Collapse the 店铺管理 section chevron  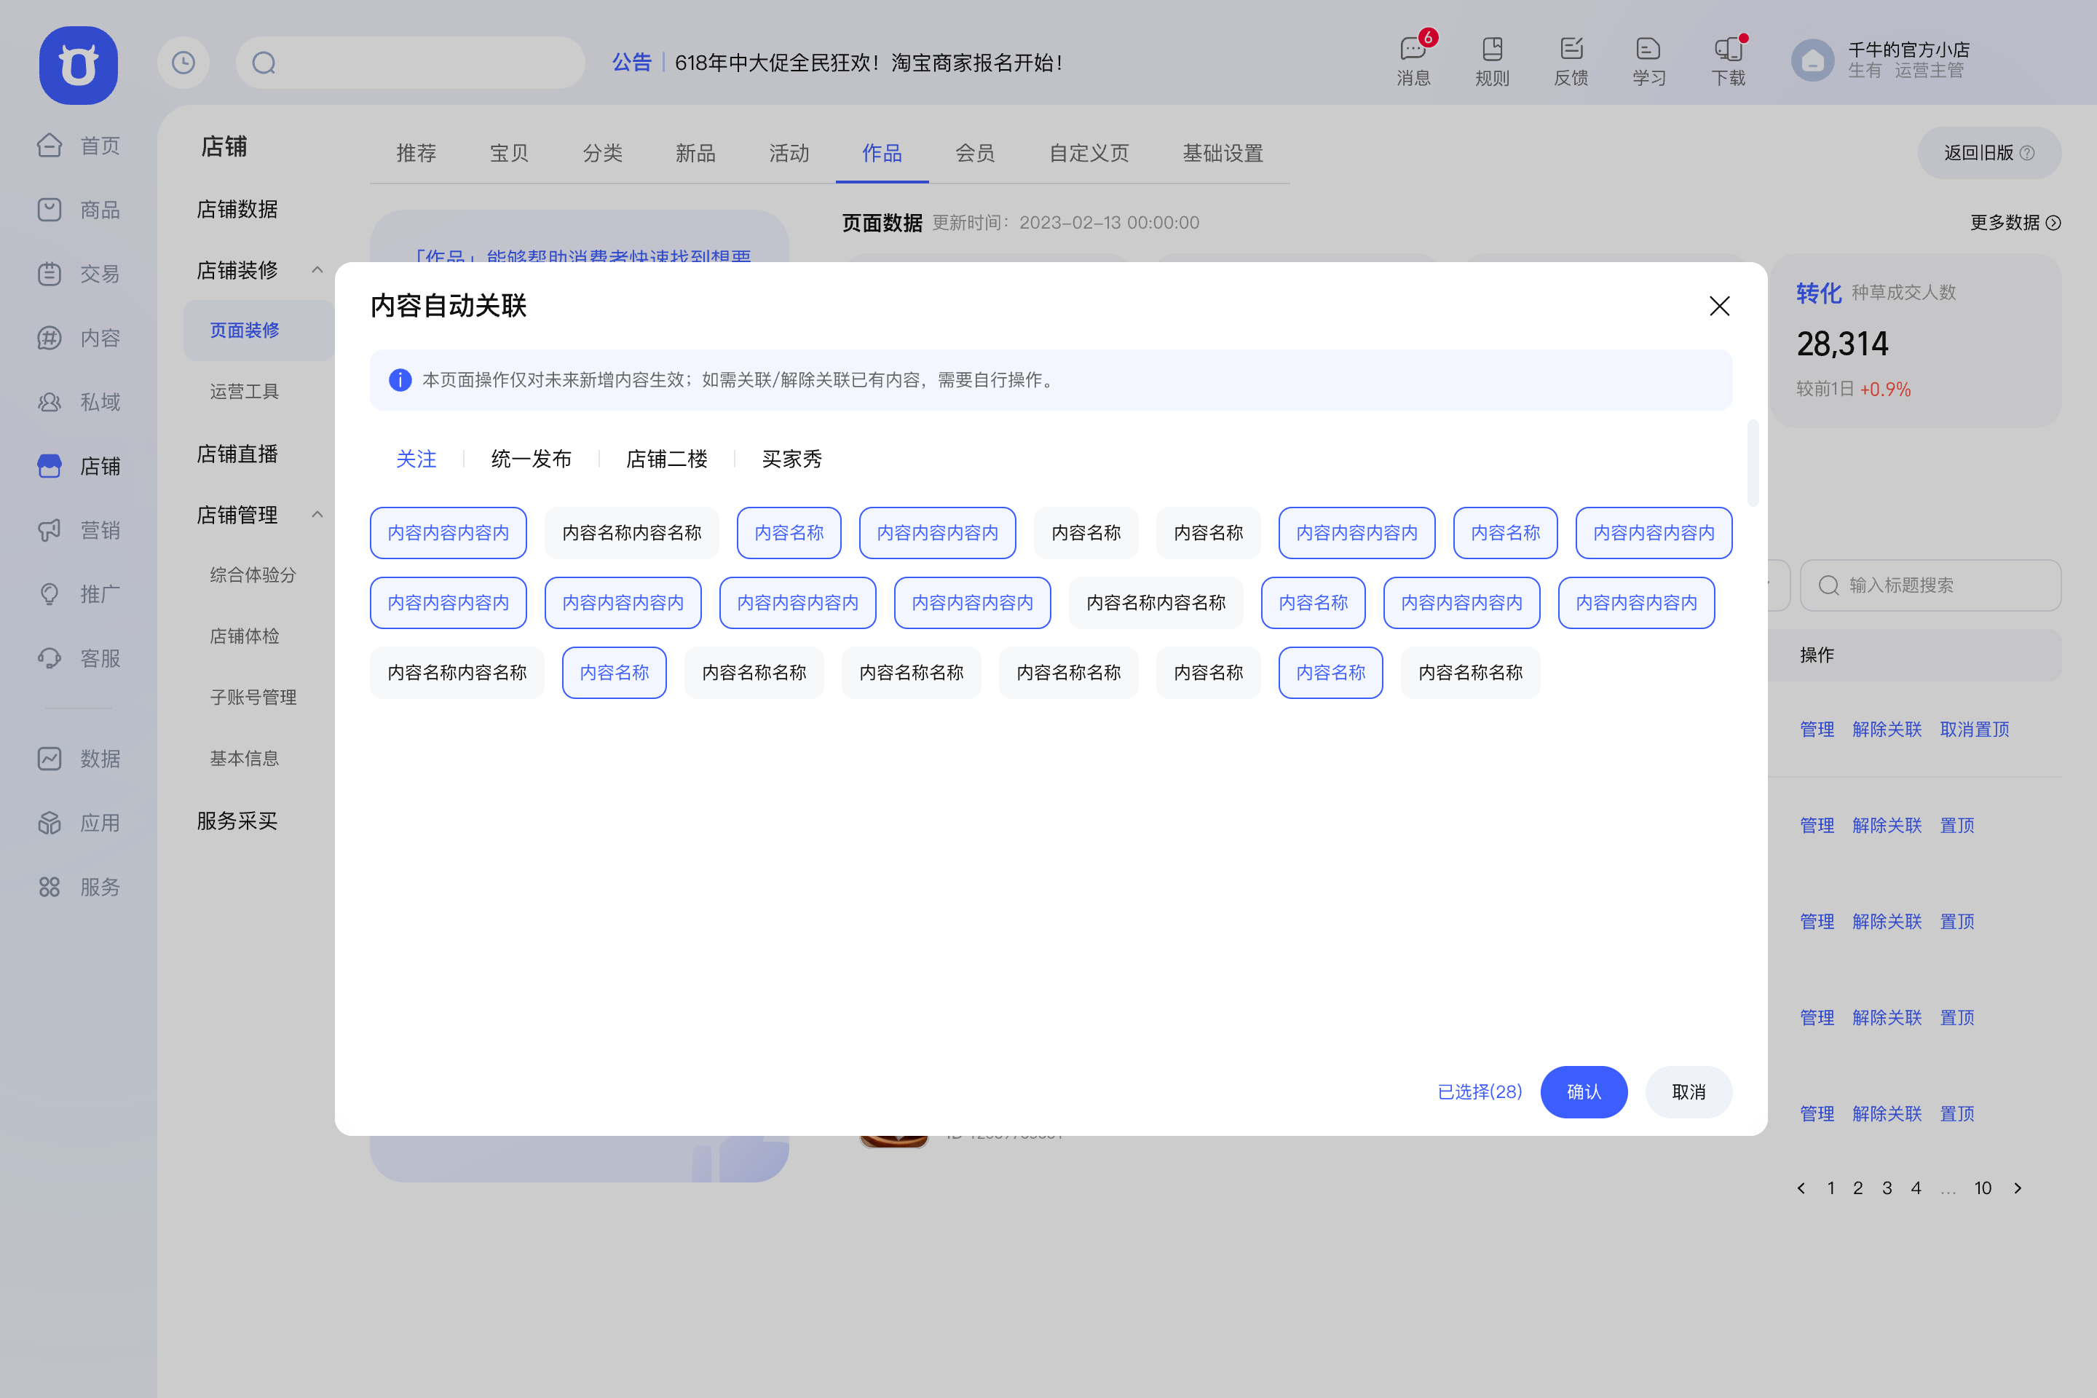[317, 515]
